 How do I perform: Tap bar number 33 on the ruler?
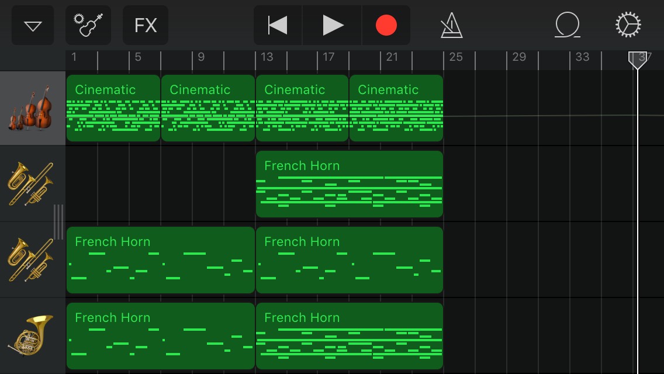point(582,57)
